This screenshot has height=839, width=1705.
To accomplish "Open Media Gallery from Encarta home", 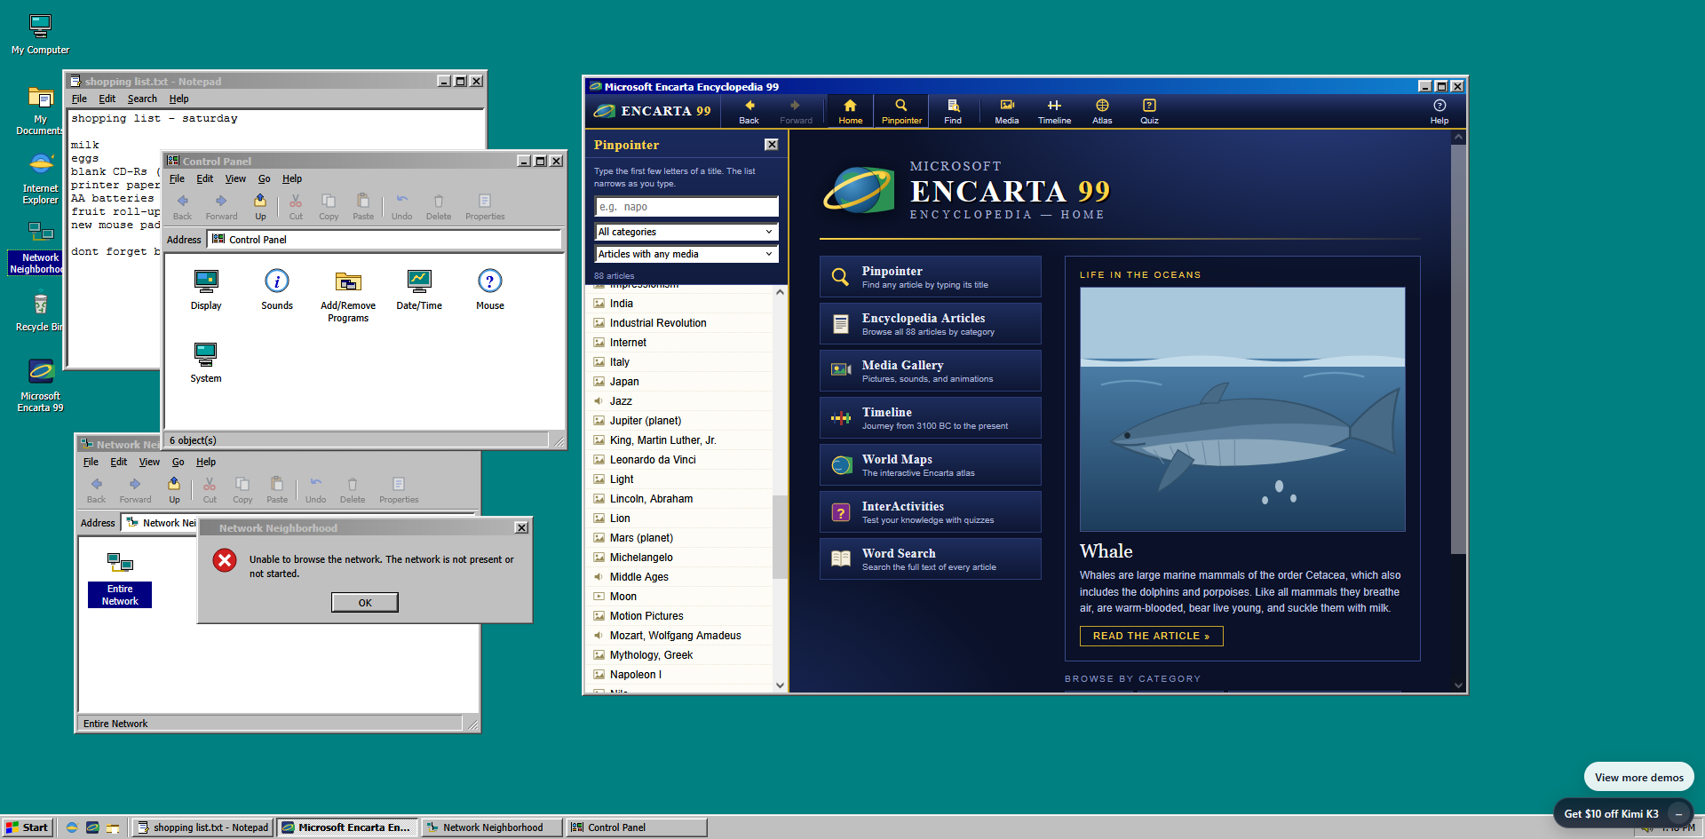I will click(x=930, y=370).
